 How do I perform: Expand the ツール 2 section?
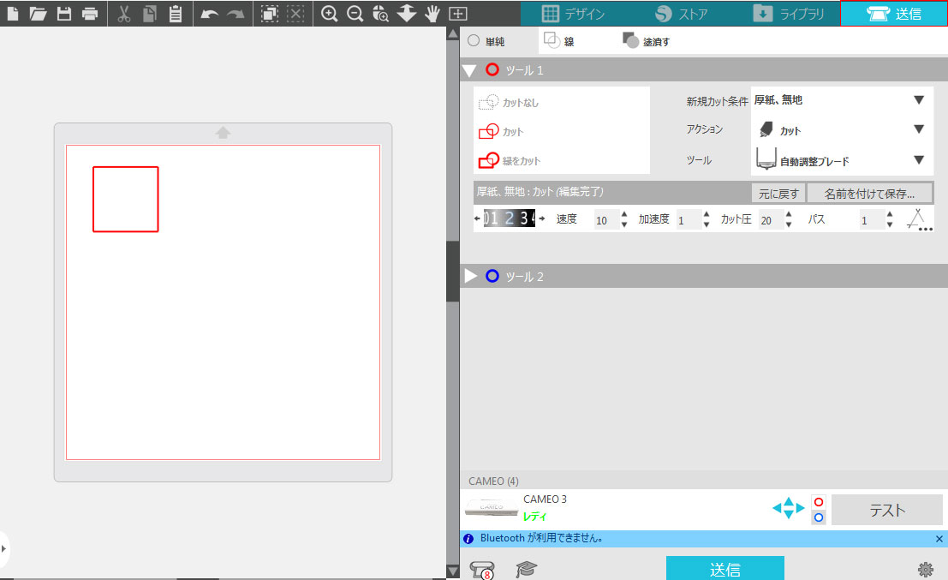point(470,276)
